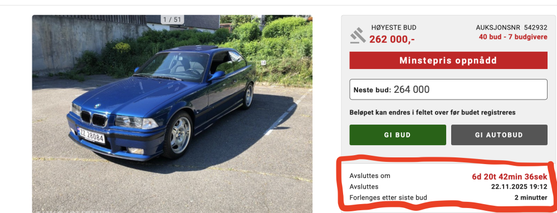Click the AUKSJONSNR 542932 text
The image size is (557, 213).
[x=511, y=28]
